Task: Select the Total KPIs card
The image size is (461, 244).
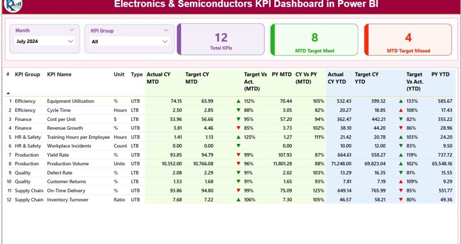Action: (x=221, y=40)
